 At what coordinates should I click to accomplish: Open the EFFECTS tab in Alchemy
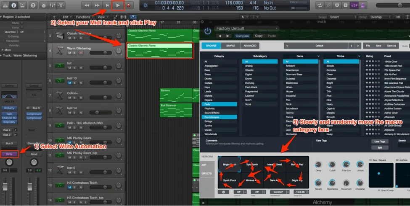point(206,173)
